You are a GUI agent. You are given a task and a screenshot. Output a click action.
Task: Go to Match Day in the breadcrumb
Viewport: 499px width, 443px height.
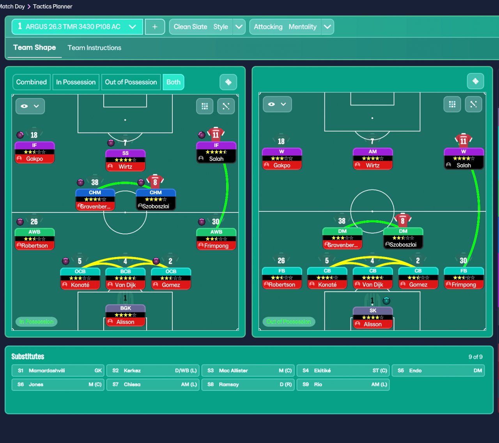(12, 7)
